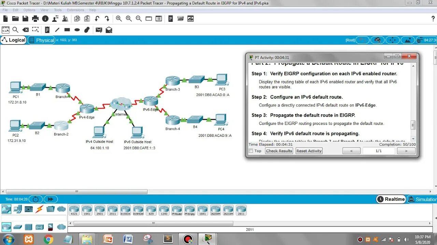Viewport: 437px width, 245px height.
Task: Select the Inspect magnifier tool
Action: [x=15, y=30]
